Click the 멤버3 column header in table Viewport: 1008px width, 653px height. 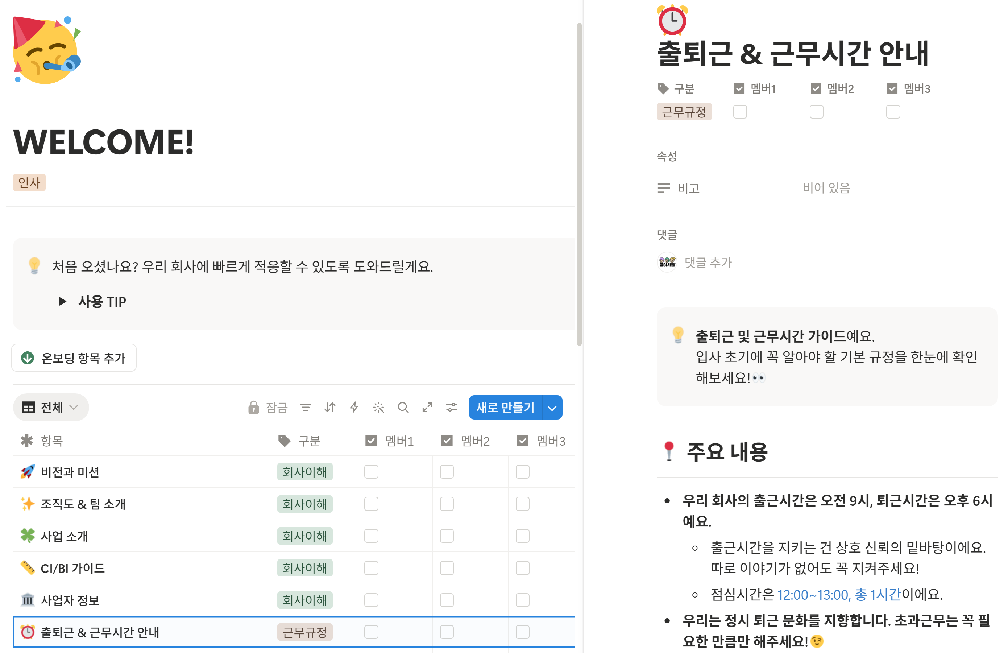(x=542, y=441)
